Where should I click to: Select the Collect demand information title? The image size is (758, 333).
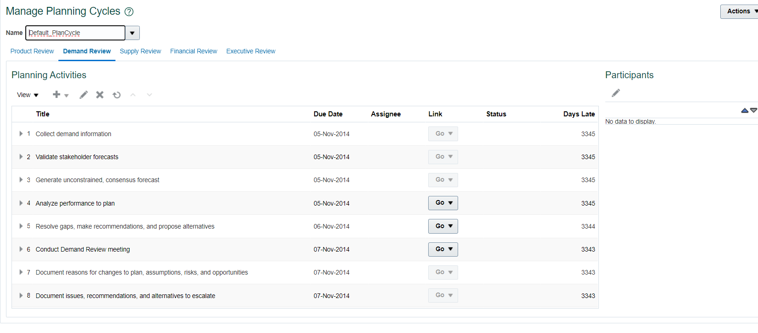[74, 134]
